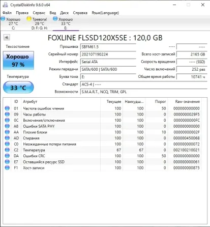Click status orb for attribute C0 row
The width and height of the screenshot is (210, 227).
pyautogui.click(x=7, y=144)
